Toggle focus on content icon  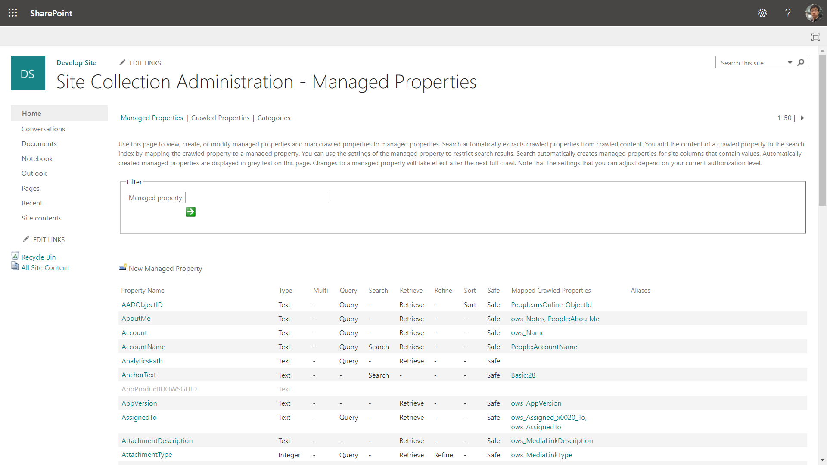[x=815, y=37]
